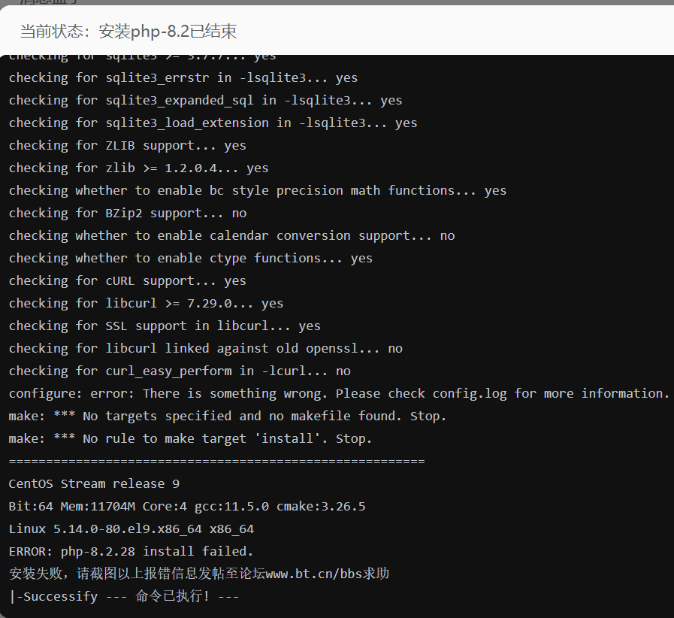Click the status text 安装php-8.2已结束
Viewport: 674px width, 618px height.
(168, 31)
